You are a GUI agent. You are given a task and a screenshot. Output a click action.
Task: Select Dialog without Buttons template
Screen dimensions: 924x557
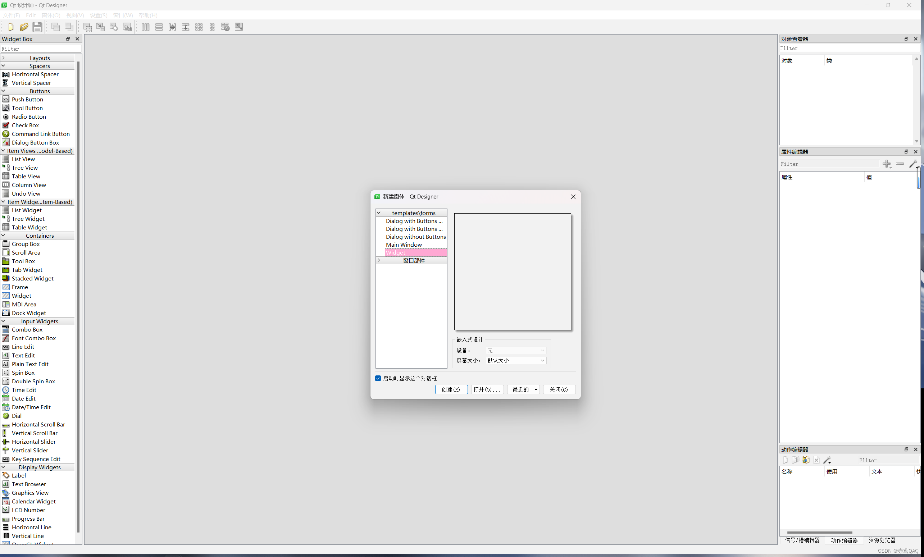416,237
